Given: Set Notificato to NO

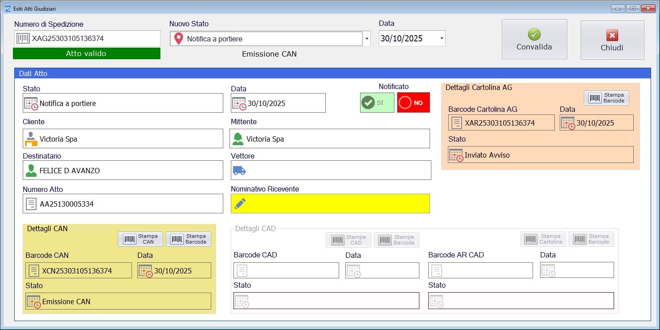Looking at the screenshot, I should [413, 102].
